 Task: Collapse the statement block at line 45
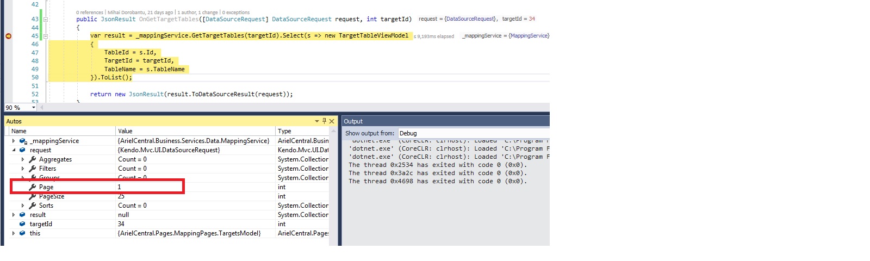[46, 36]
